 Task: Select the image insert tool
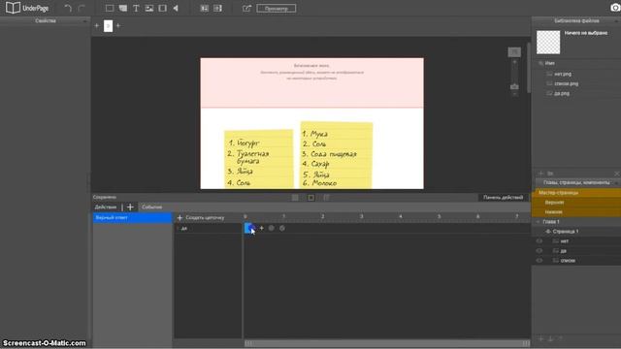[x=149, y=8]
